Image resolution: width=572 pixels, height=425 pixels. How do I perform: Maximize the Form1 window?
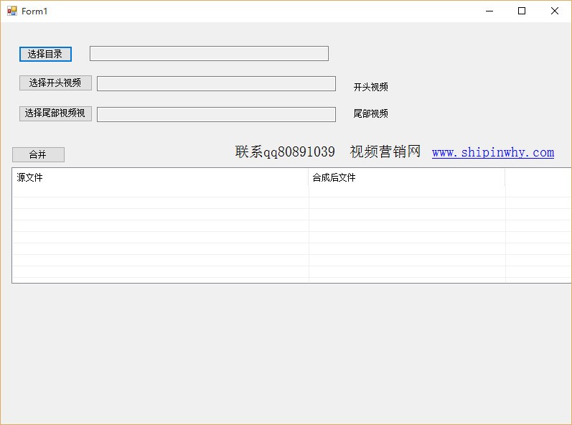pos(522,11)
